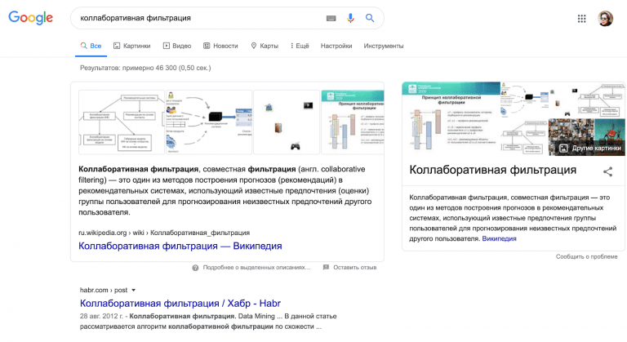This screenshot has width=627, height=342.
Task: Click Оставить отзыв link
Action: click(355, 268)
